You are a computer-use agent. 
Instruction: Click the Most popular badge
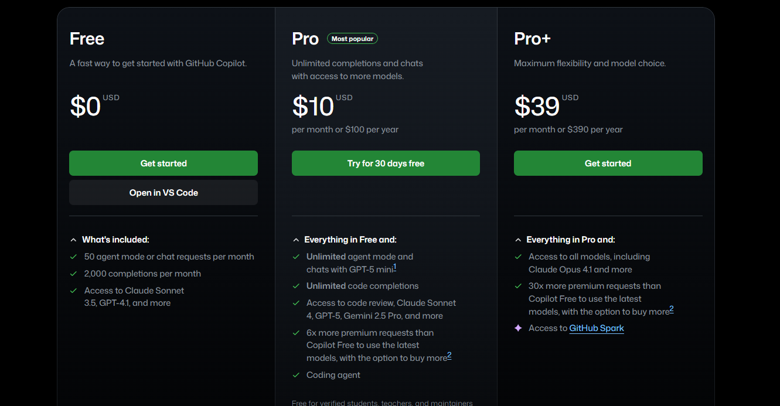(352, 39)
